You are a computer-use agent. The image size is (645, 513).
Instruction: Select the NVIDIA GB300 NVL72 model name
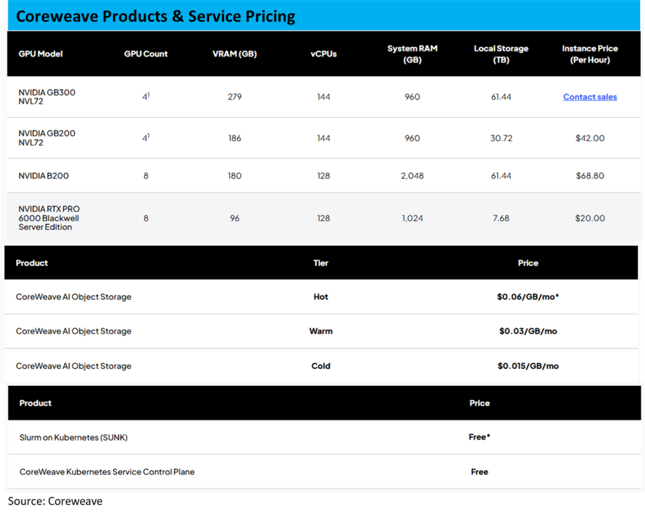click(47, 97)
